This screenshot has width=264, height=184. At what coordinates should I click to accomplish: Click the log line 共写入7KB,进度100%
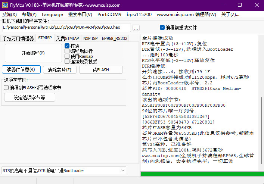click(182, 150)
